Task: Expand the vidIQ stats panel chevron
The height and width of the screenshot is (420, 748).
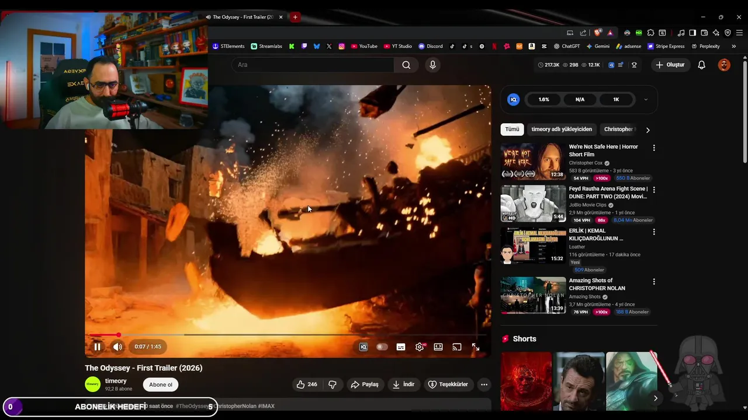Action: tap(646, 99)
